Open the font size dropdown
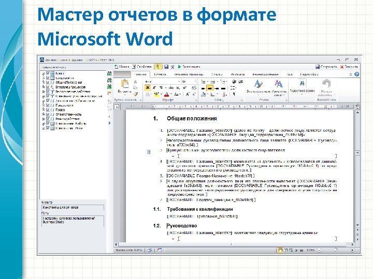Image resolution: width=373 pixels, height=279 pixels. tap(195, 82)
